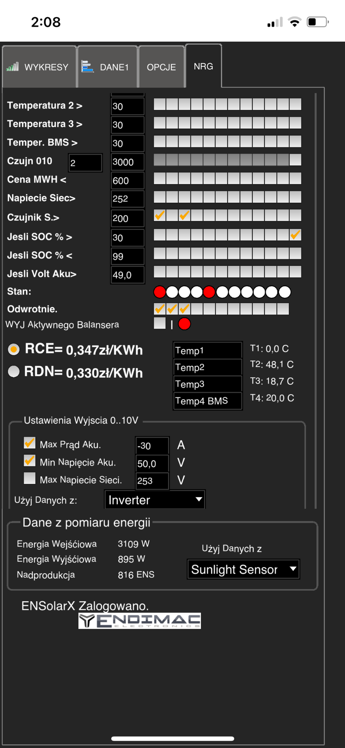Check first checkbox in Cena MWH row
Image resolution: width=345 pixels, height=748 pixels.
[159, 178]
